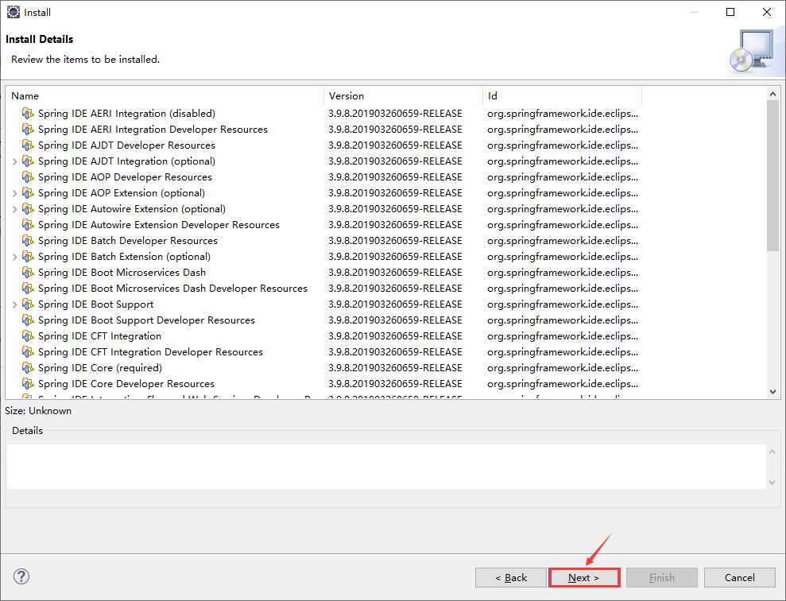
Task: Click the icon of Spring IDE CFT Integration row
Action: 28,336
